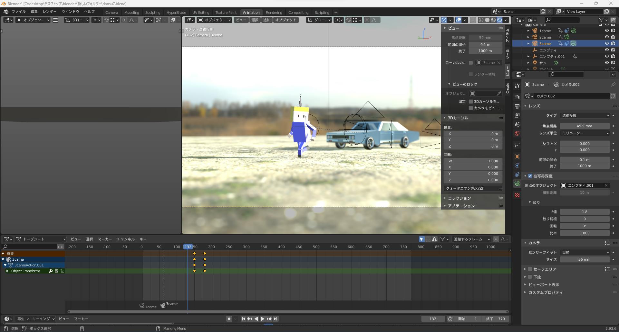Expand the ビューポート表示 panel

544,284
